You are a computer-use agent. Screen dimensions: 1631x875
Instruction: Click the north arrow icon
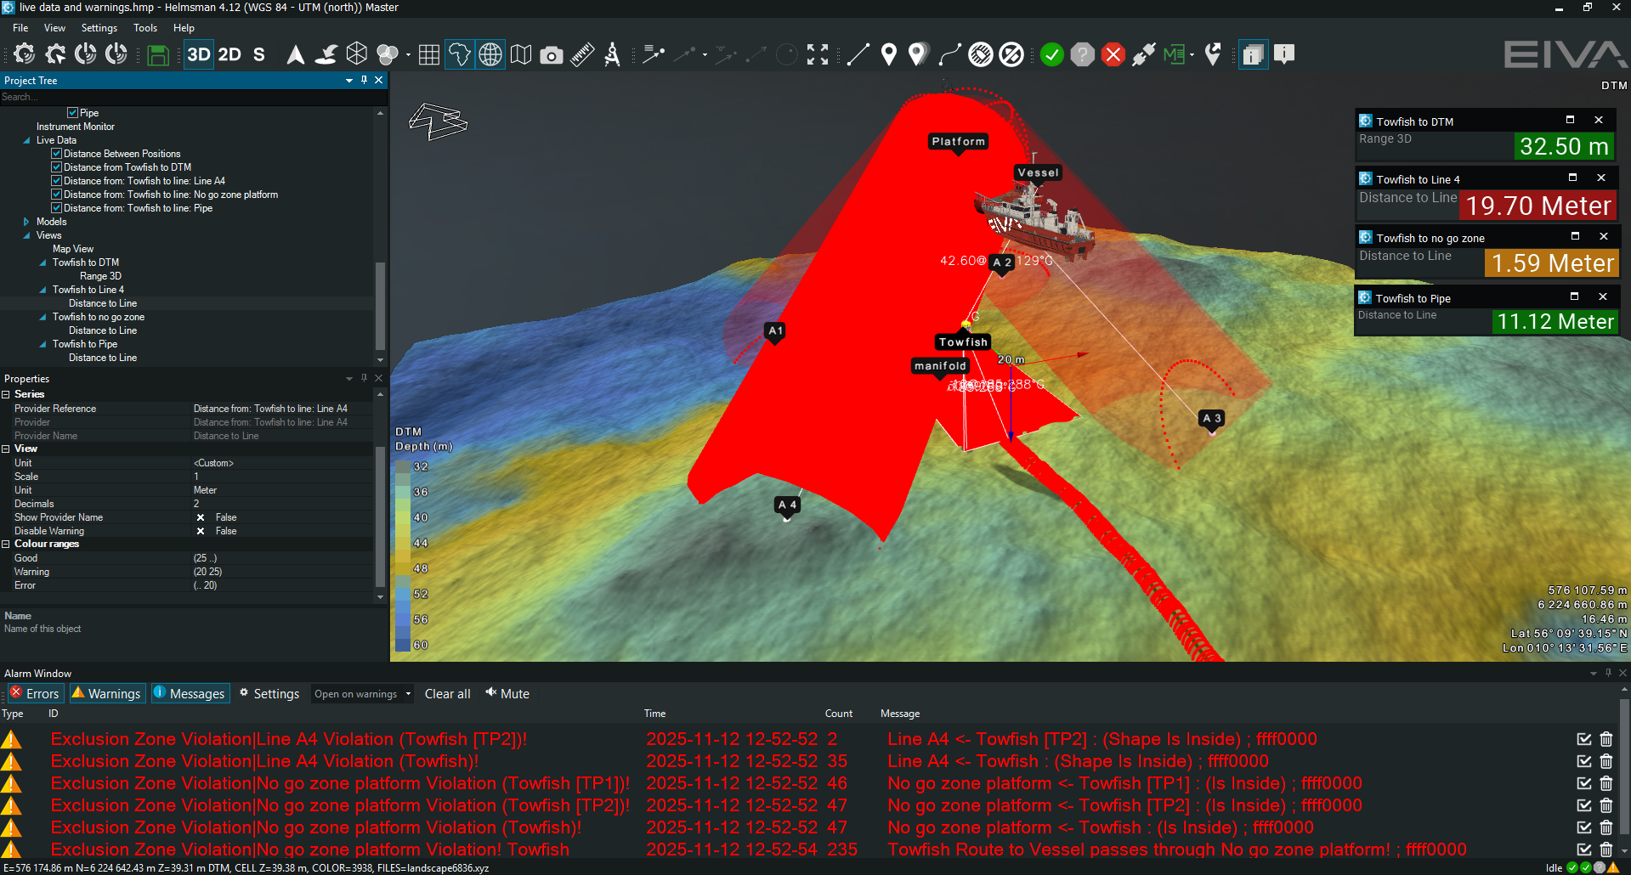tap(295, 55)
